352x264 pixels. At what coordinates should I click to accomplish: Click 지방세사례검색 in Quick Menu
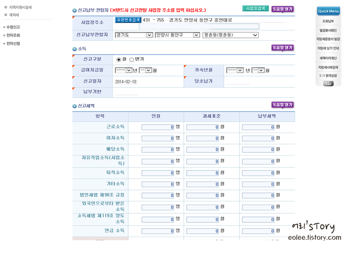(328, 68)
